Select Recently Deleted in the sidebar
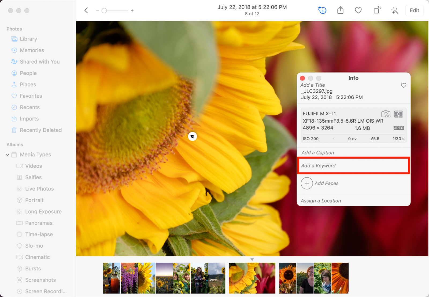The image size is (429, 297). (x=40, y=130)
